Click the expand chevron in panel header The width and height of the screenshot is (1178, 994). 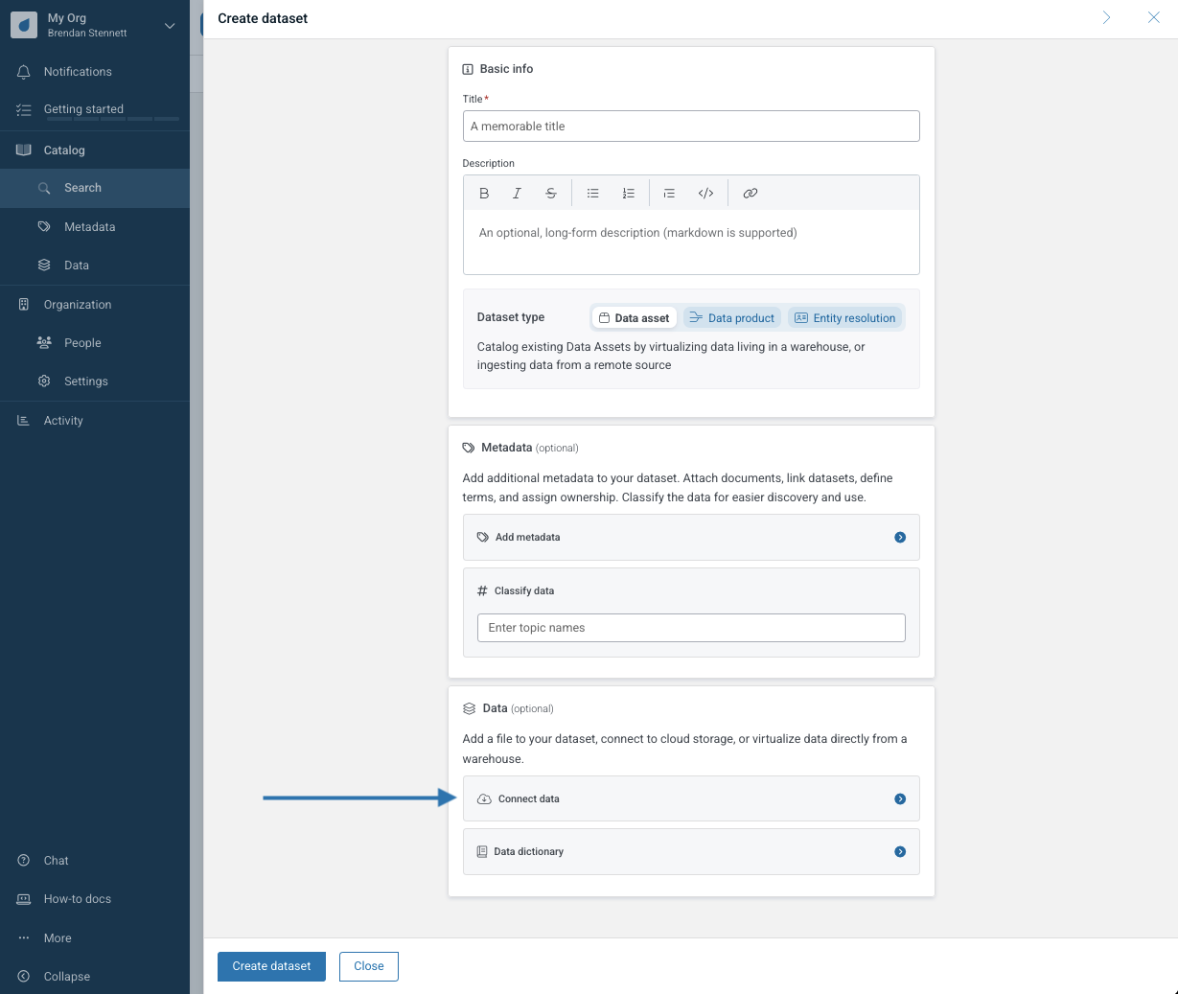[x=1106, y=17]
